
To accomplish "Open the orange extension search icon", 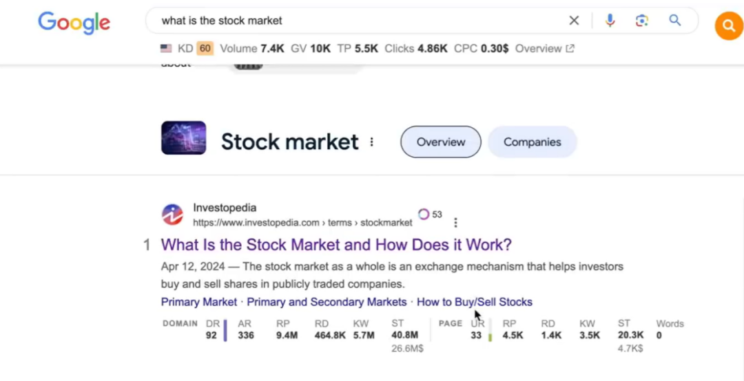I will tap(729, 26).
